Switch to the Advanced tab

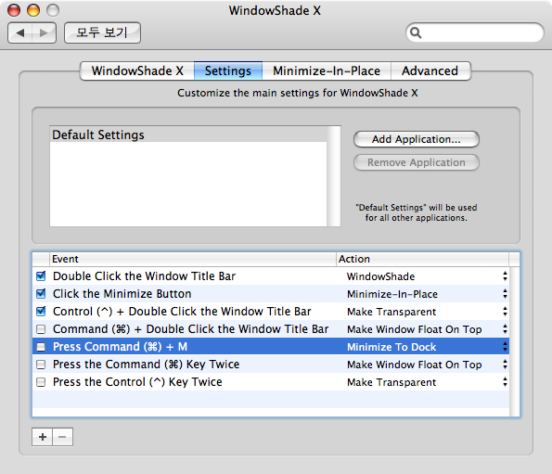[430, 70]
